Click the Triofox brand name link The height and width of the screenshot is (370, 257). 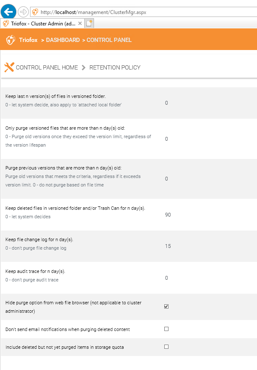[28, 40]
